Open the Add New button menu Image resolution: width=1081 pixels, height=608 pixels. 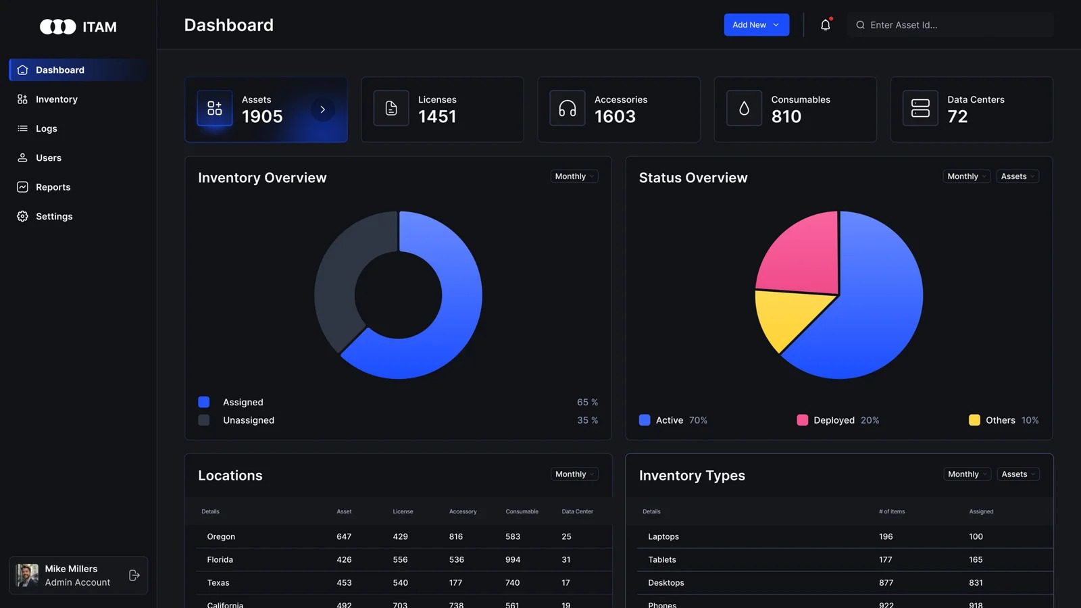(x=756, y=25)
